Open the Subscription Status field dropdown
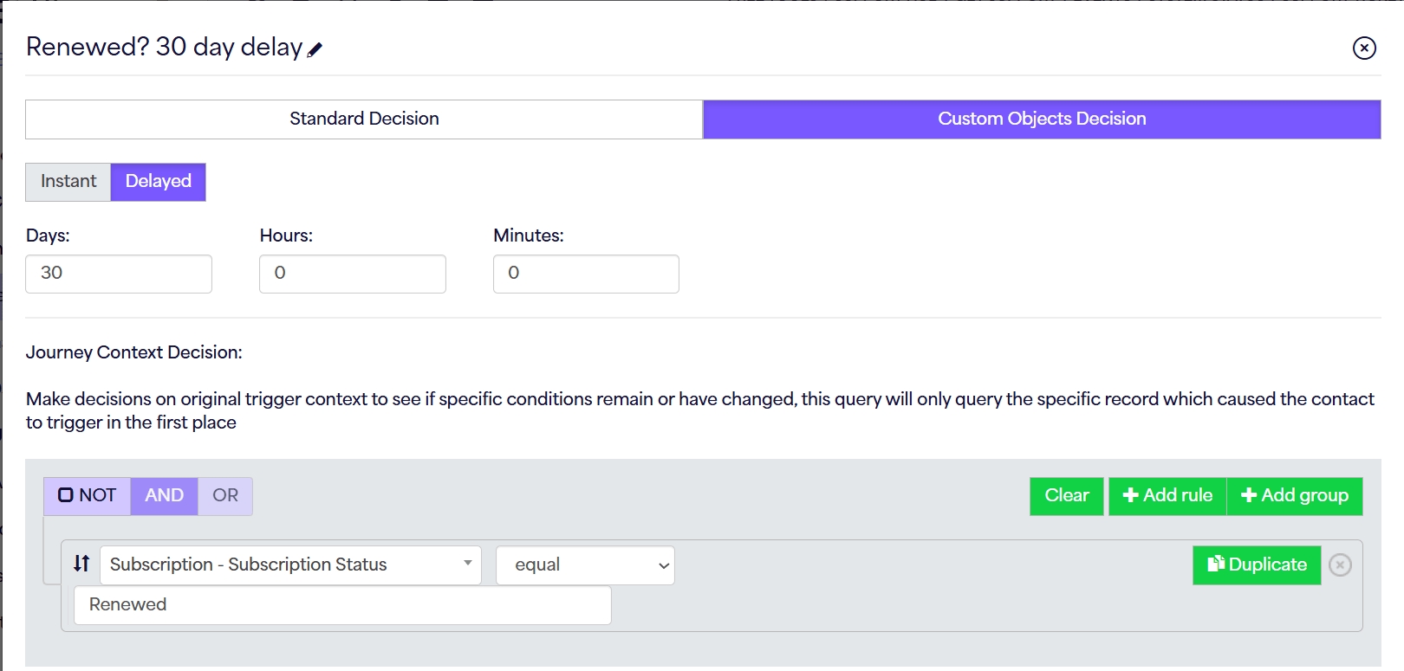Screen dimensions: 1404x671 (290, 565)
